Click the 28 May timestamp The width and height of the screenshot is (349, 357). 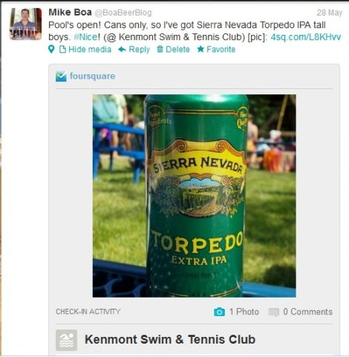tap(330, 13)
